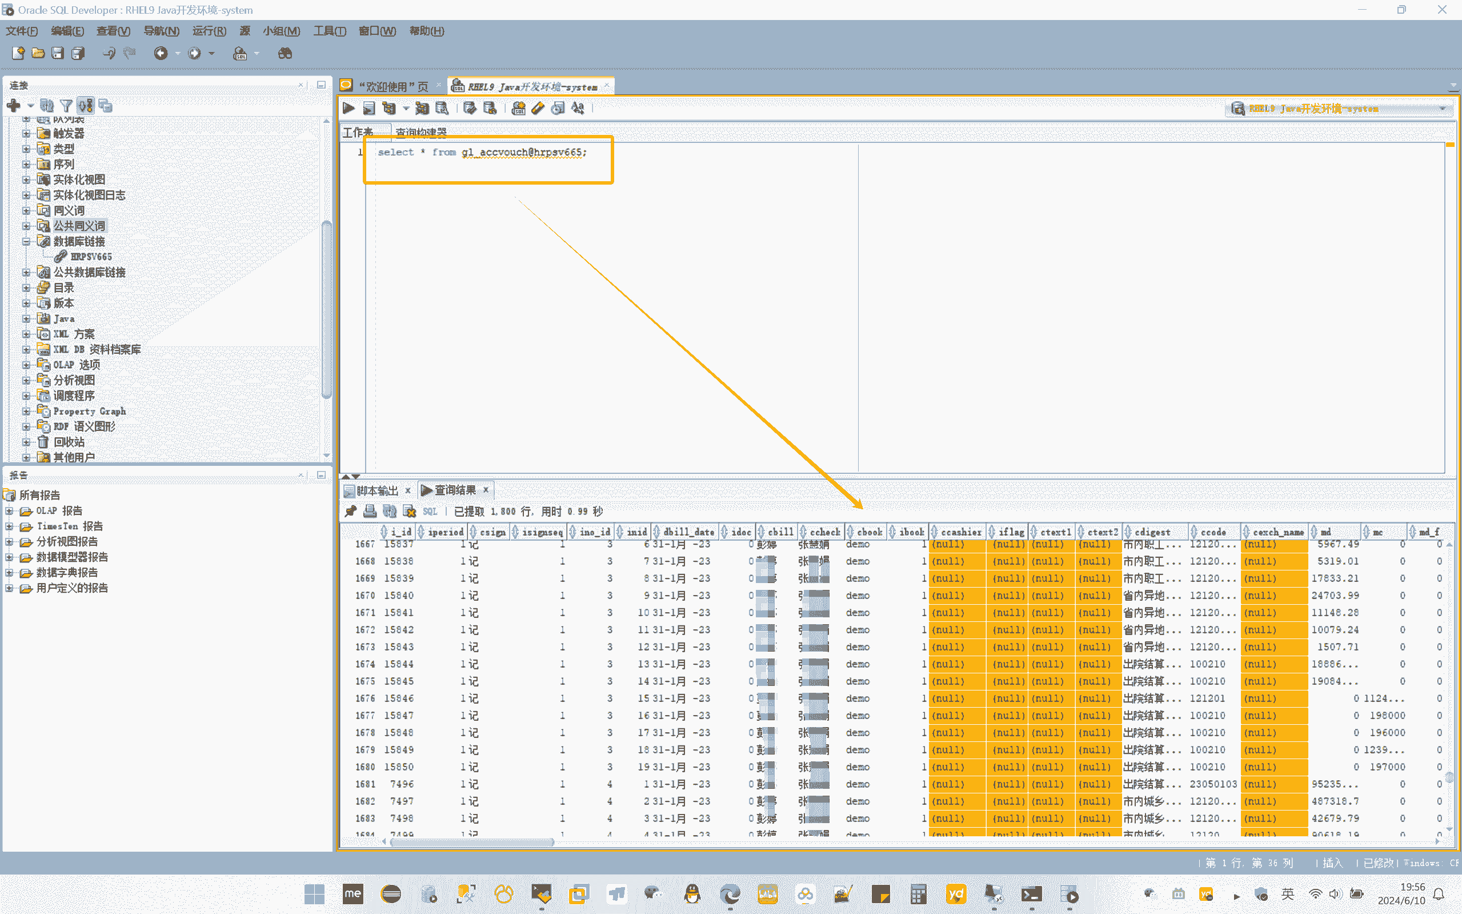Click the binoculars Find DB Object icon

pos(285,54)
